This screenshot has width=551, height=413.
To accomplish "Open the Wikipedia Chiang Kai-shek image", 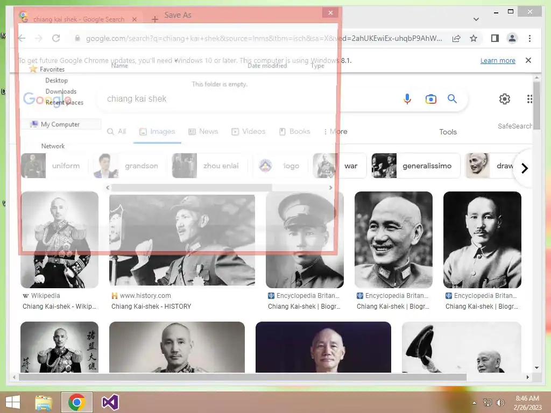I will point(59,240).
